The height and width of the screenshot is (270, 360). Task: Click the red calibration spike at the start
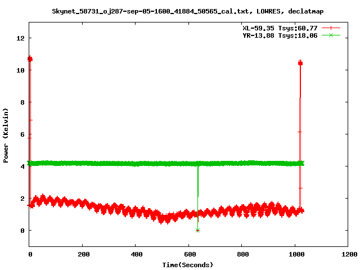(30, 132)
